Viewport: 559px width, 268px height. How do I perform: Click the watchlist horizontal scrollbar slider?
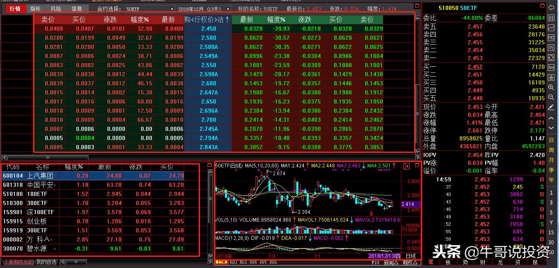pyautogui.click(x=77, y=262)
